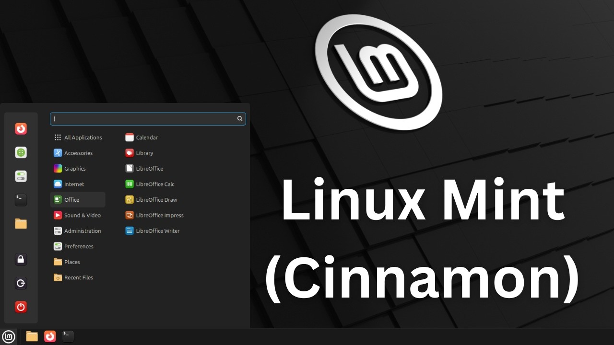Click the Preferences category icon
The height and width of the screenshot is (345, 614).
[x=58, y=246]
